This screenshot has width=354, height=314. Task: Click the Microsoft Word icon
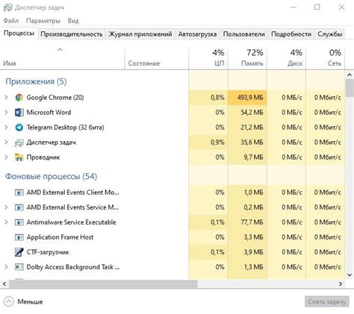(19, 113)
